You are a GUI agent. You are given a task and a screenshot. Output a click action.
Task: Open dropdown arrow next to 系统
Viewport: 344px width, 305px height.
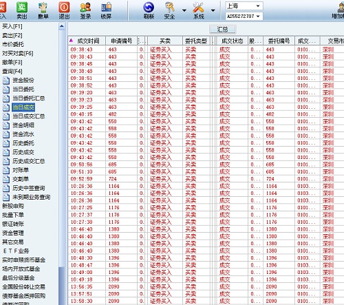tap(213, 10)
